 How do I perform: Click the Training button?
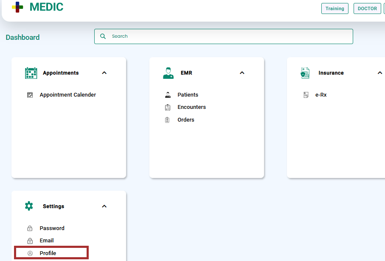[x=335, y=8]
